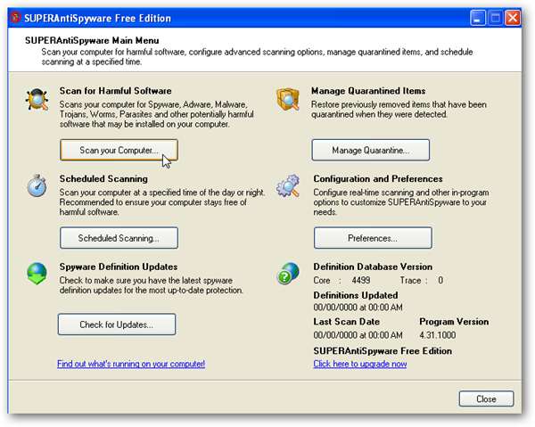535x427 pixels.
Task: Maximize the SUPERAntiSpyware window
Action: pyautogui.click(x=495, y=18)
